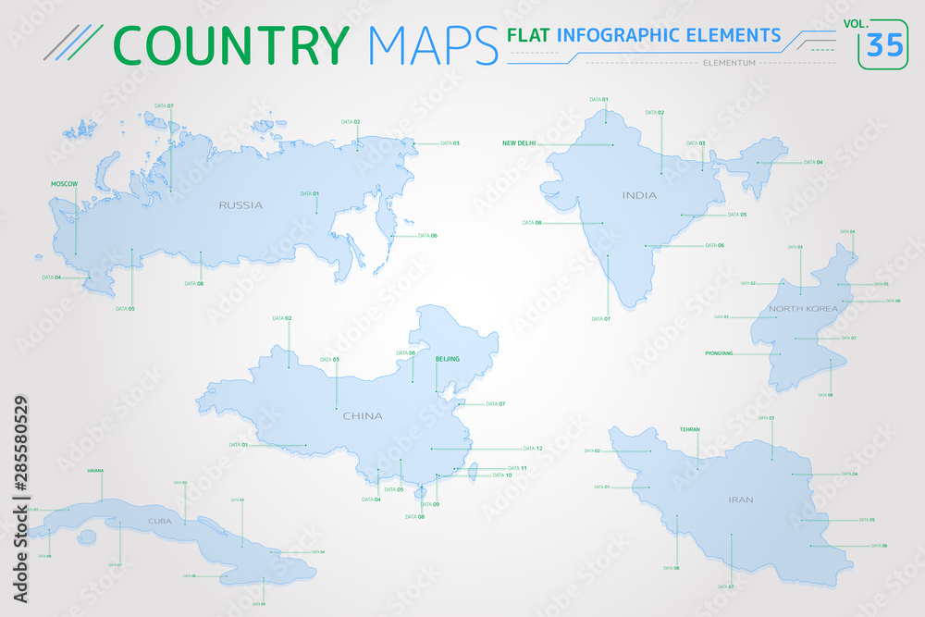The height and width of the screenshot is (617, 925).
Task: Click Iran's DATA 04 label
Action: (850, 475)
